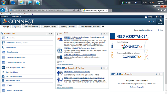This screenshot has width=167, height=94.
Task: Refresh the Education & Training pagelet
Action: pos(102,68)
